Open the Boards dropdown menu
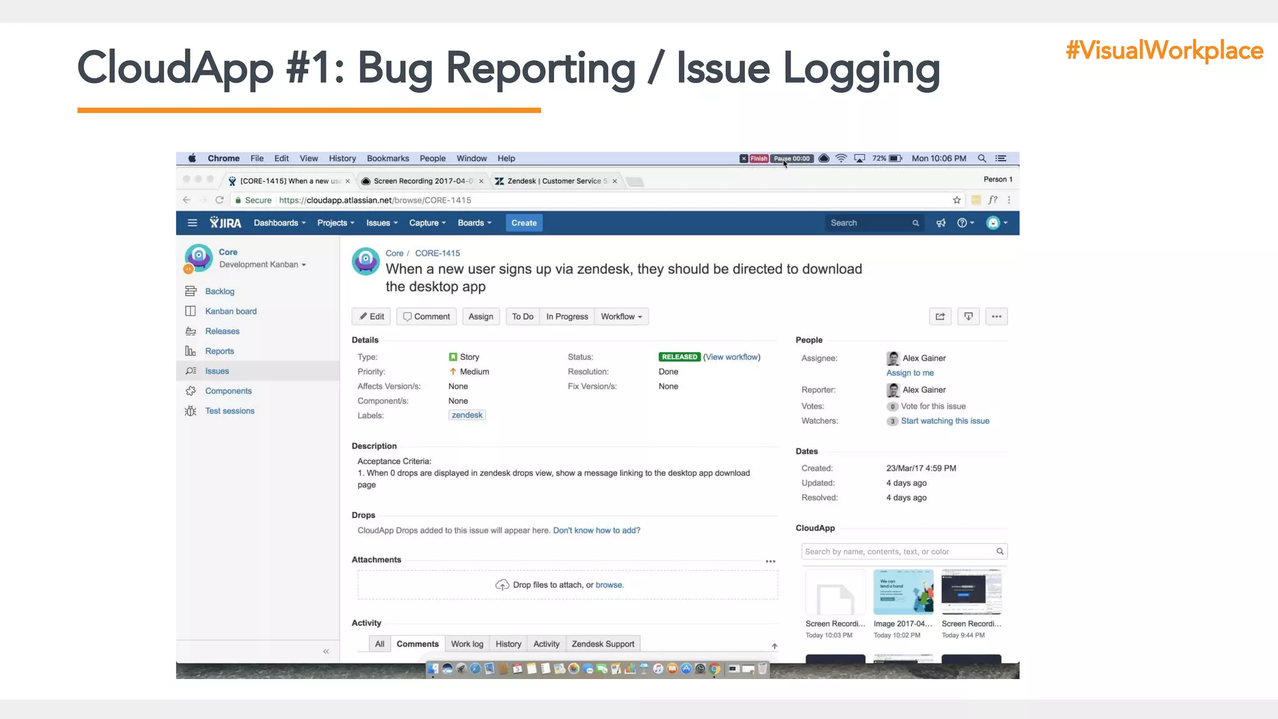 tap(474, 223)
